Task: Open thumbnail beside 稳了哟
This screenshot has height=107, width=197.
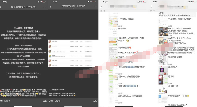Action: pos(163,80)
